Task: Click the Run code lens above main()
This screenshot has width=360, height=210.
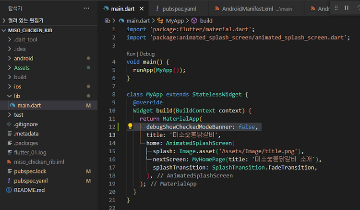Action: pyautogui.click(x=131, y=54)
